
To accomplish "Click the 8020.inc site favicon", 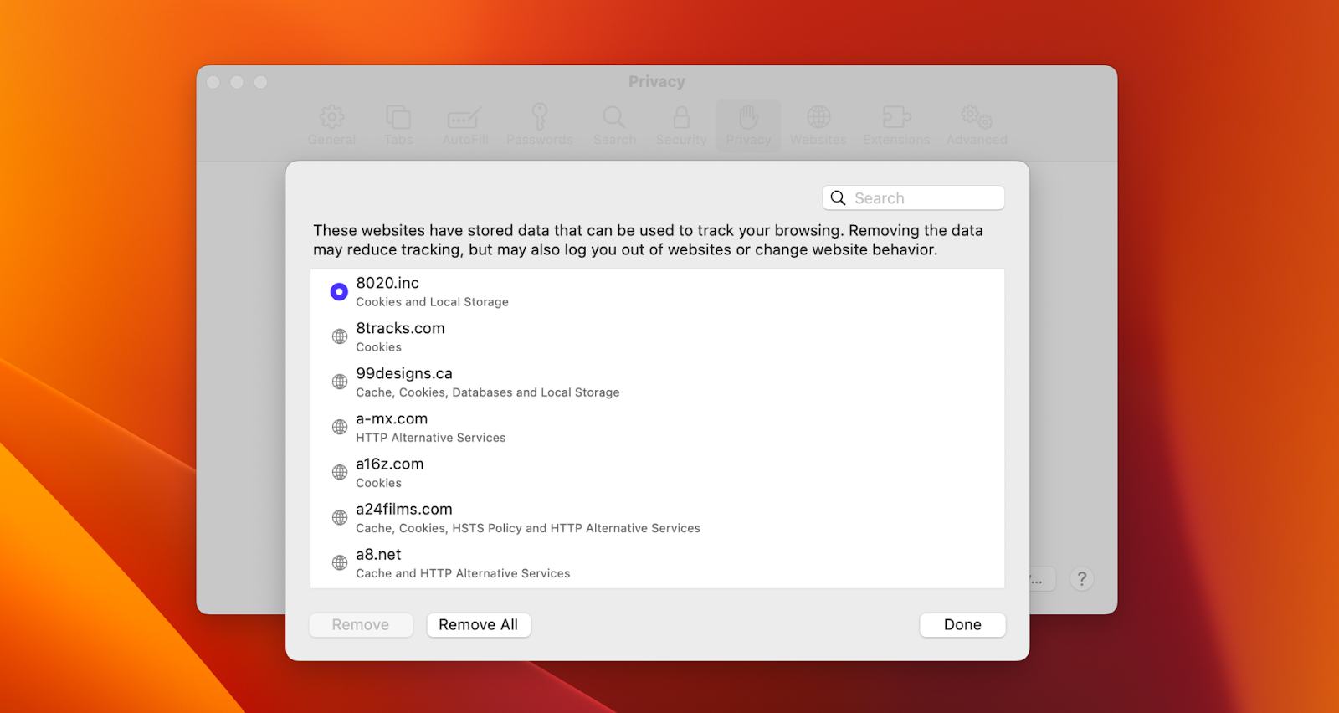I will click(339, 291).
